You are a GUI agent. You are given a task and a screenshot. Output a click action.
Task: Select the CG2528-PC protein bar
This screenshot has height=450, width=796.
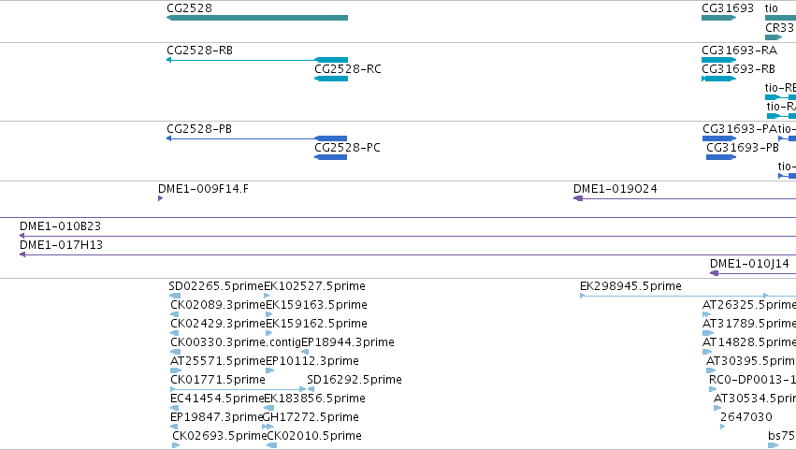[330, 157]
